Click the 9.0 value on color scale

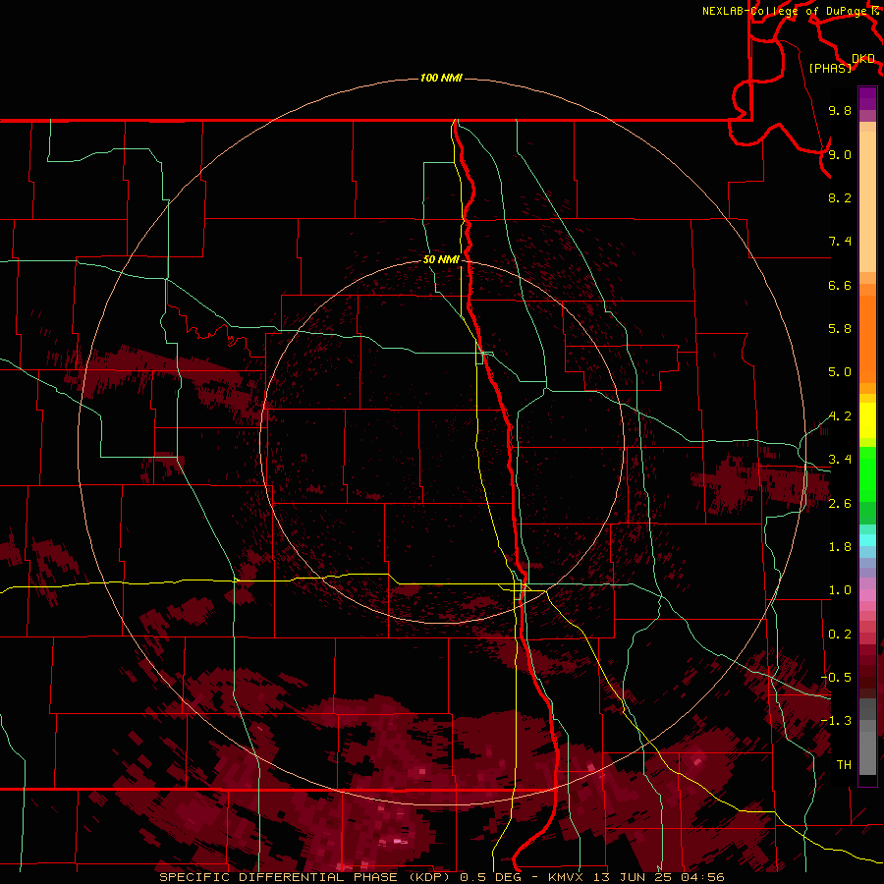[840, 154]
